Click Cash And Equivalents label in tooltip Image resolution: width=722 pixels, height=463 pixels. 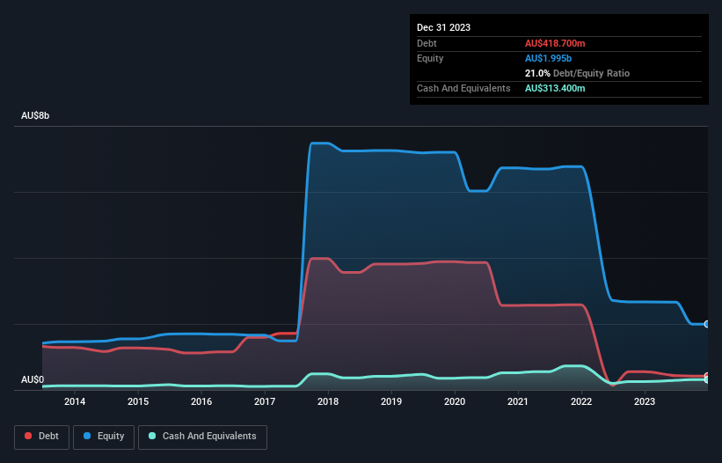463,88
